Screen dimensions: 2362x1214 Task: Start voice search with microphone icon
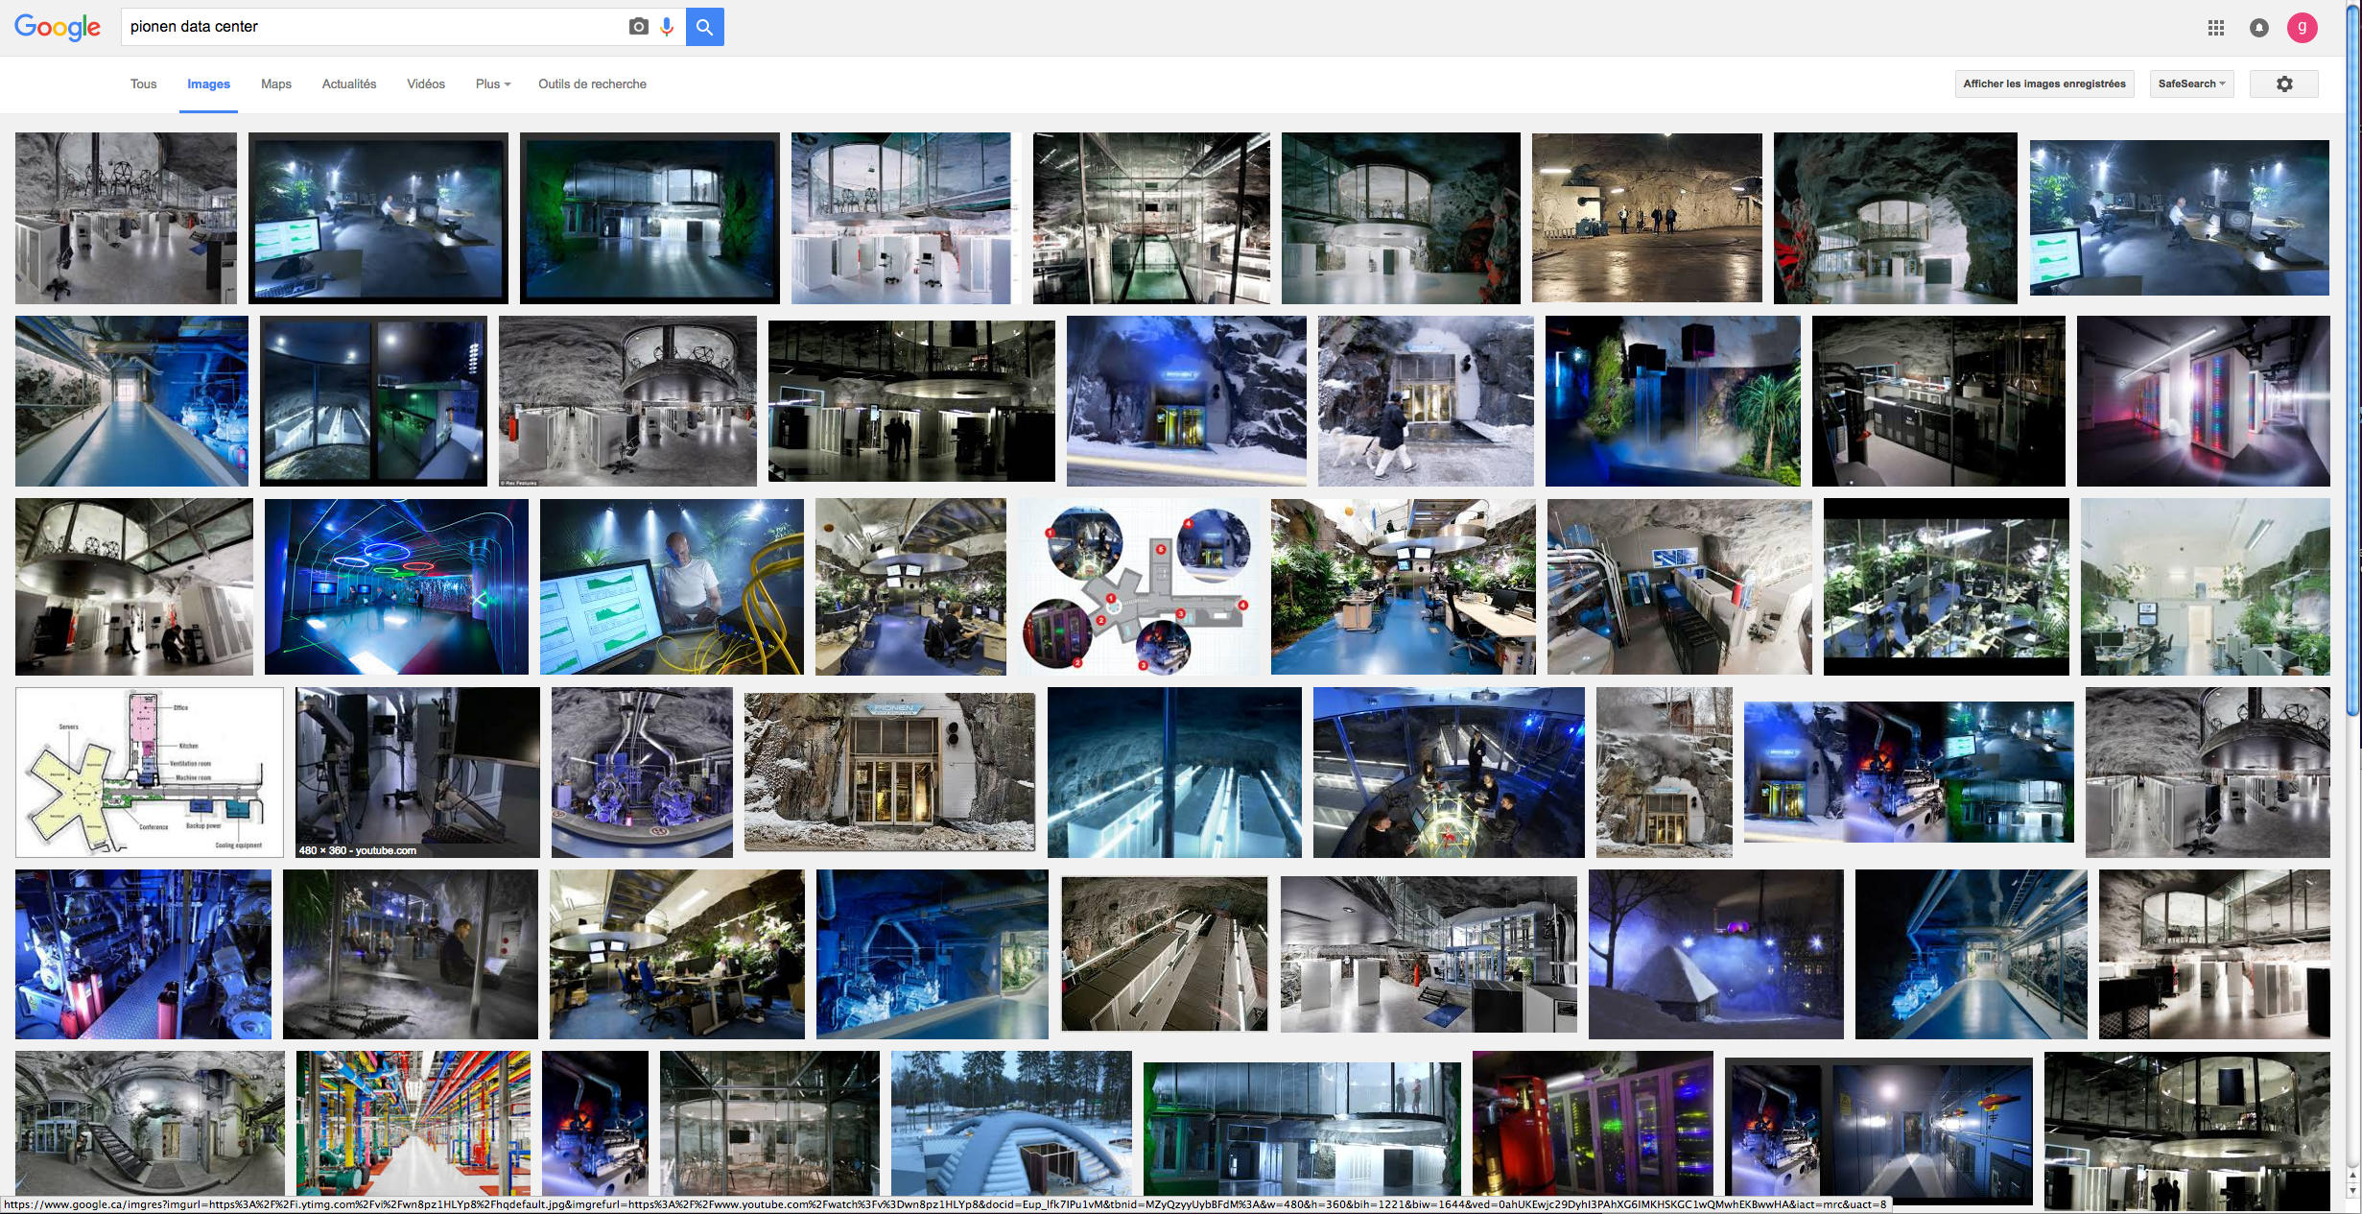(x=667, y=27)
